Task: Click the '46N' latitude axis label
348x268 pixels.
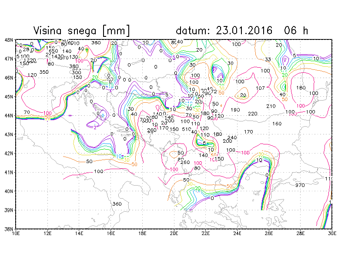Action: (x=9, y=78)
